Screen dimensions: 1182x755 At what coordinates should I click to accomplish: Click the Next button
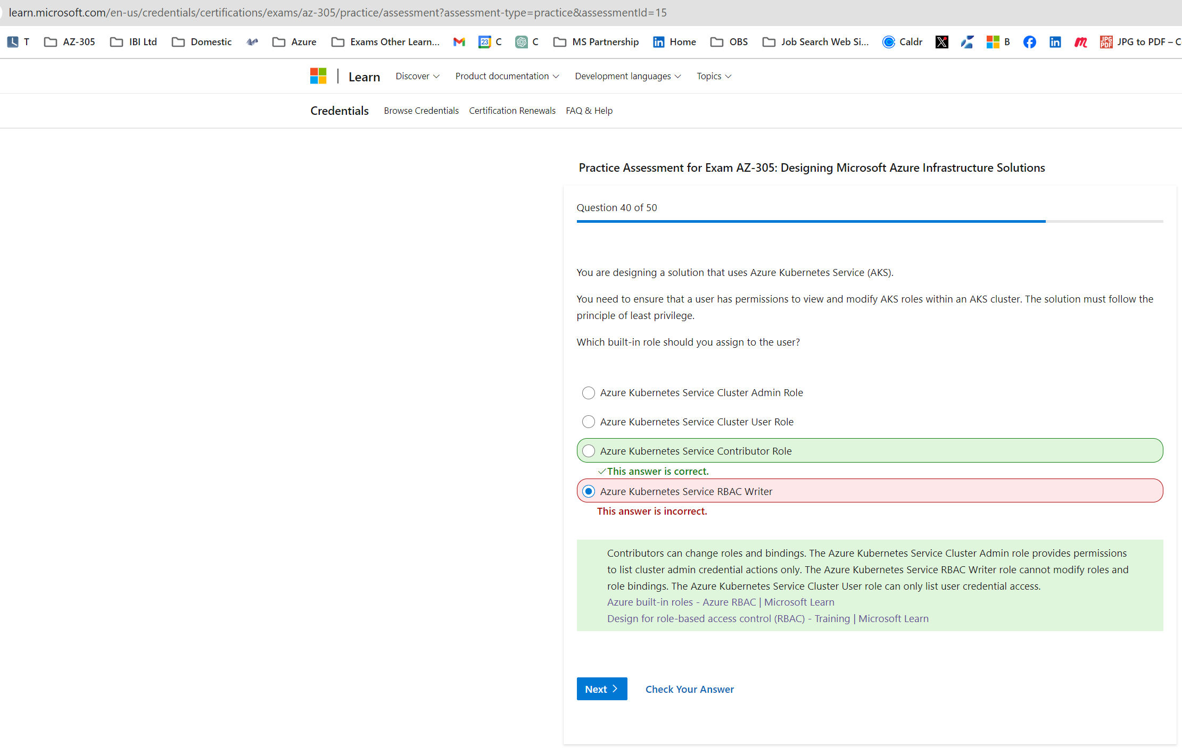coord(602,689)
